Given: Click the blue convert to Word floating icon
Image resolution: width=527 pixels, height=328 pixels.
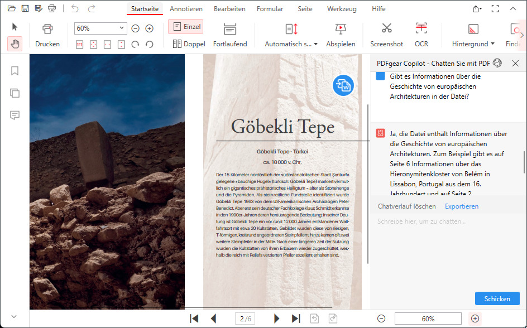Looking at the screenshot, I should point(343,85).
